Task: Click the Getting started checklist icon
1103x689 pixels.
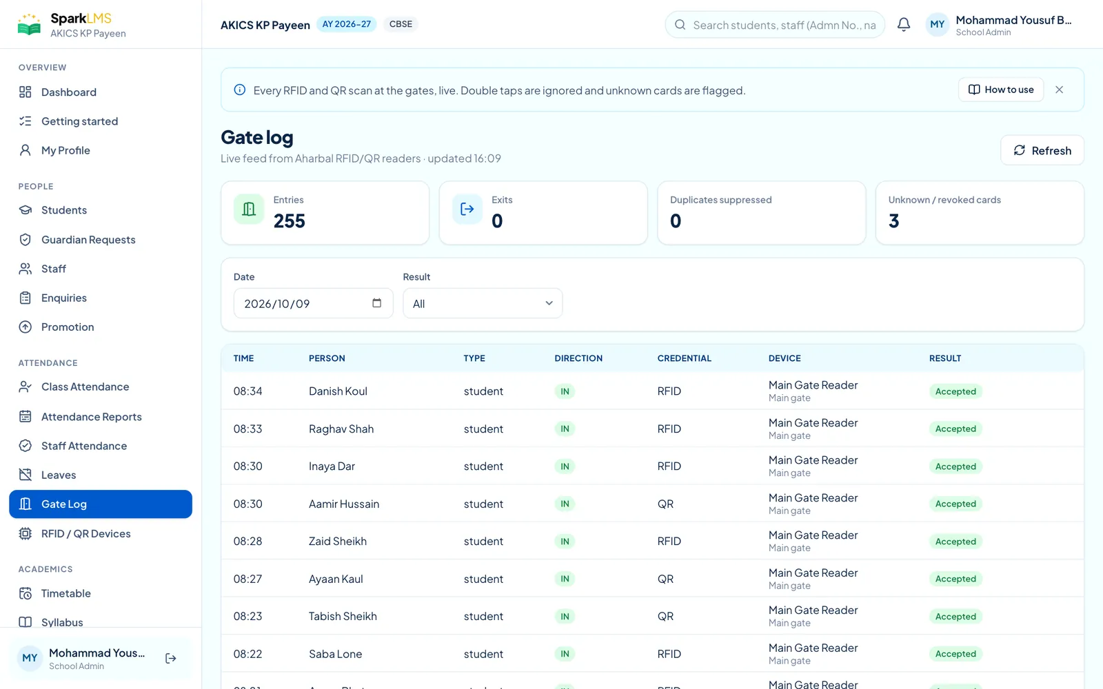Action: 26,121
